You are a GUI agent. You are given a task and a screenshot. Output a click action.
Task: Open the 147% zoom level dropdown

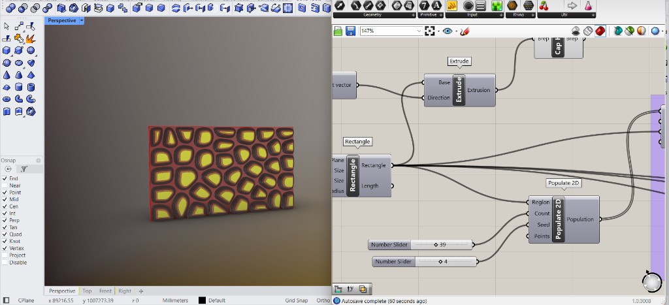click(419, 31)
